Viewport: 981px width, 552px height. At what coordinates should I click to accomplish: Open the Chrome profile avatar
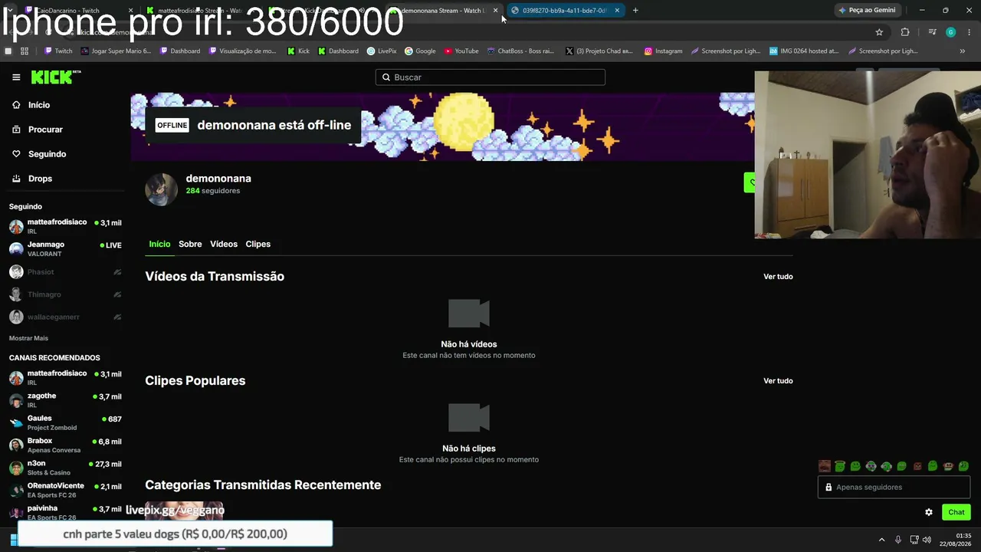coord(950,32)
